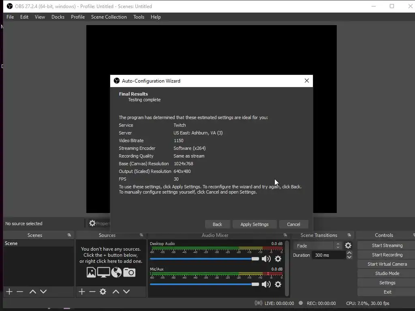This screenshot has width=415, height=311.
Task: Pop out the Scenes dock icon
Action: 69,235
